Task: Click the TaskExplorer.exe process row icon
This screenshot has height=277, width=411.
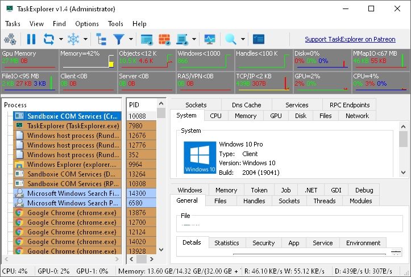Action: tap(19, 125)
